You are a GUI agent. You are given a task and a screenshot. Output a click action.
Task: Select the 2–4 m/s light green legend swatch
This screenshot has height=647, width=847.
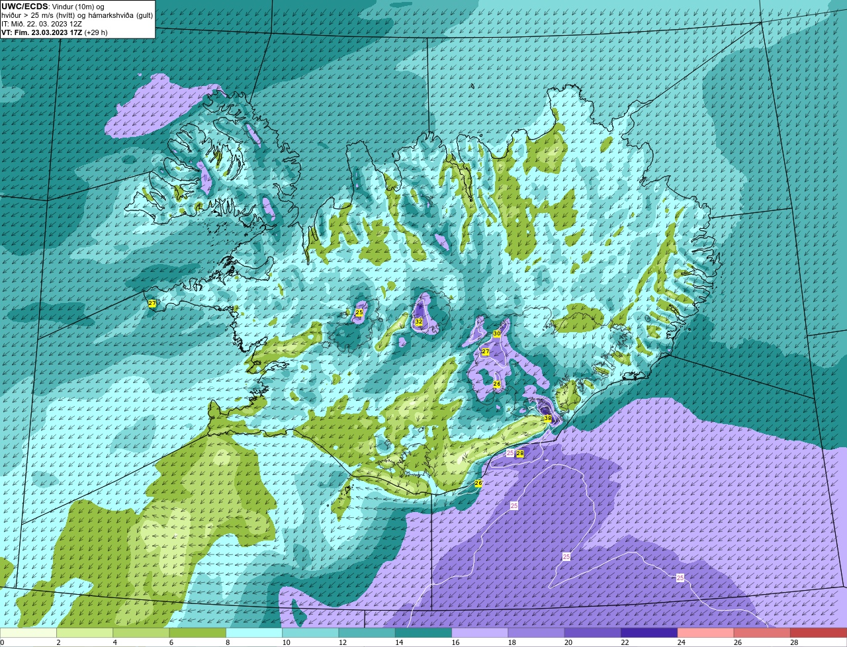(x=85, y=633)
